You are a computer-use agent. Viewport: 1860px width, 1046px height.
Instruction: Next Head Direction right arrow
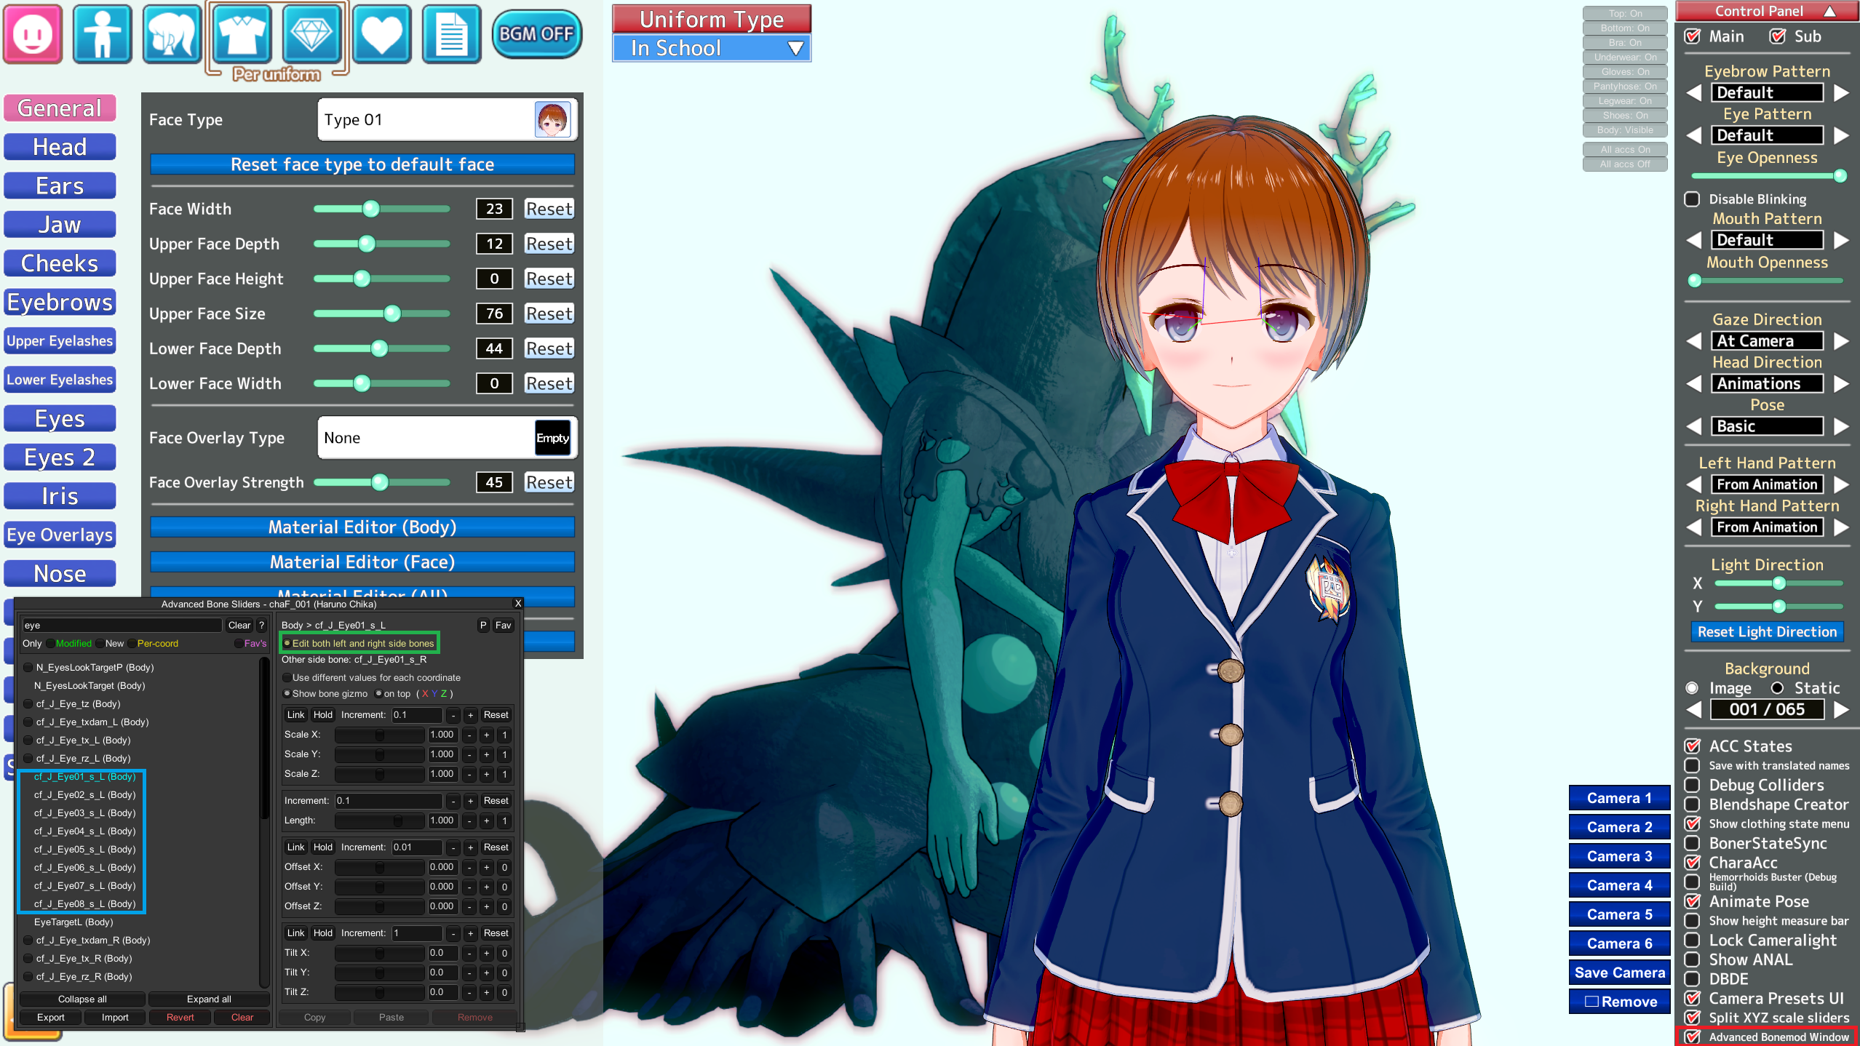tap(1841, 383)
